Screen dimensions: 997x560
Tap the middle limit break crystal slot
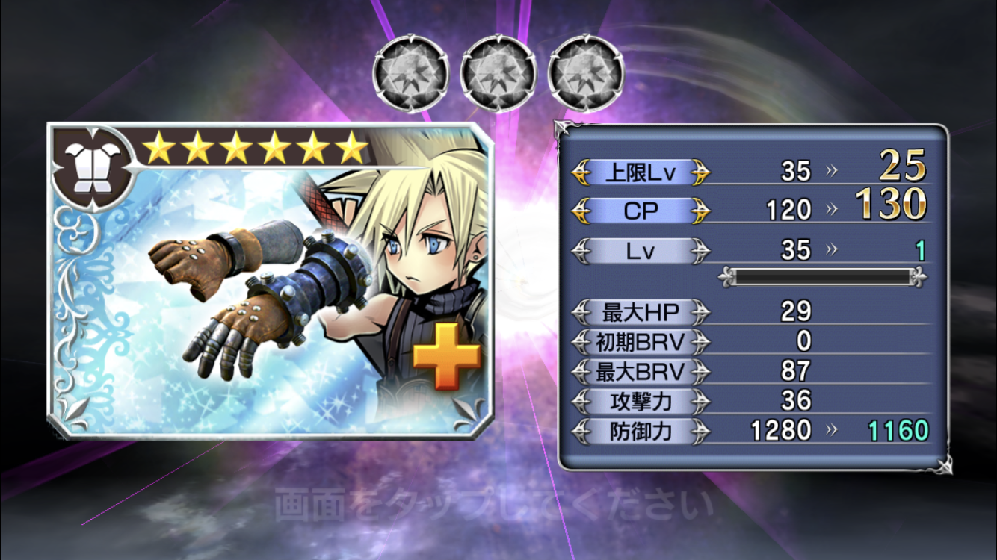pyautogui.click(x=498, y=74)
